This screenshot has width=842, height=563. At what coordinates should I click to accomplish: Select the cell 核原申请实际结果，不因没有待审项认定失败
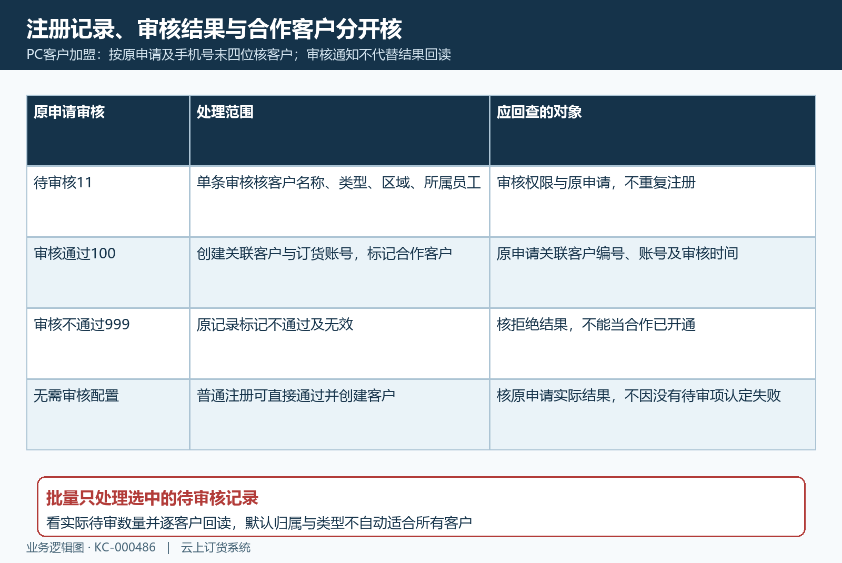point(653,415)
